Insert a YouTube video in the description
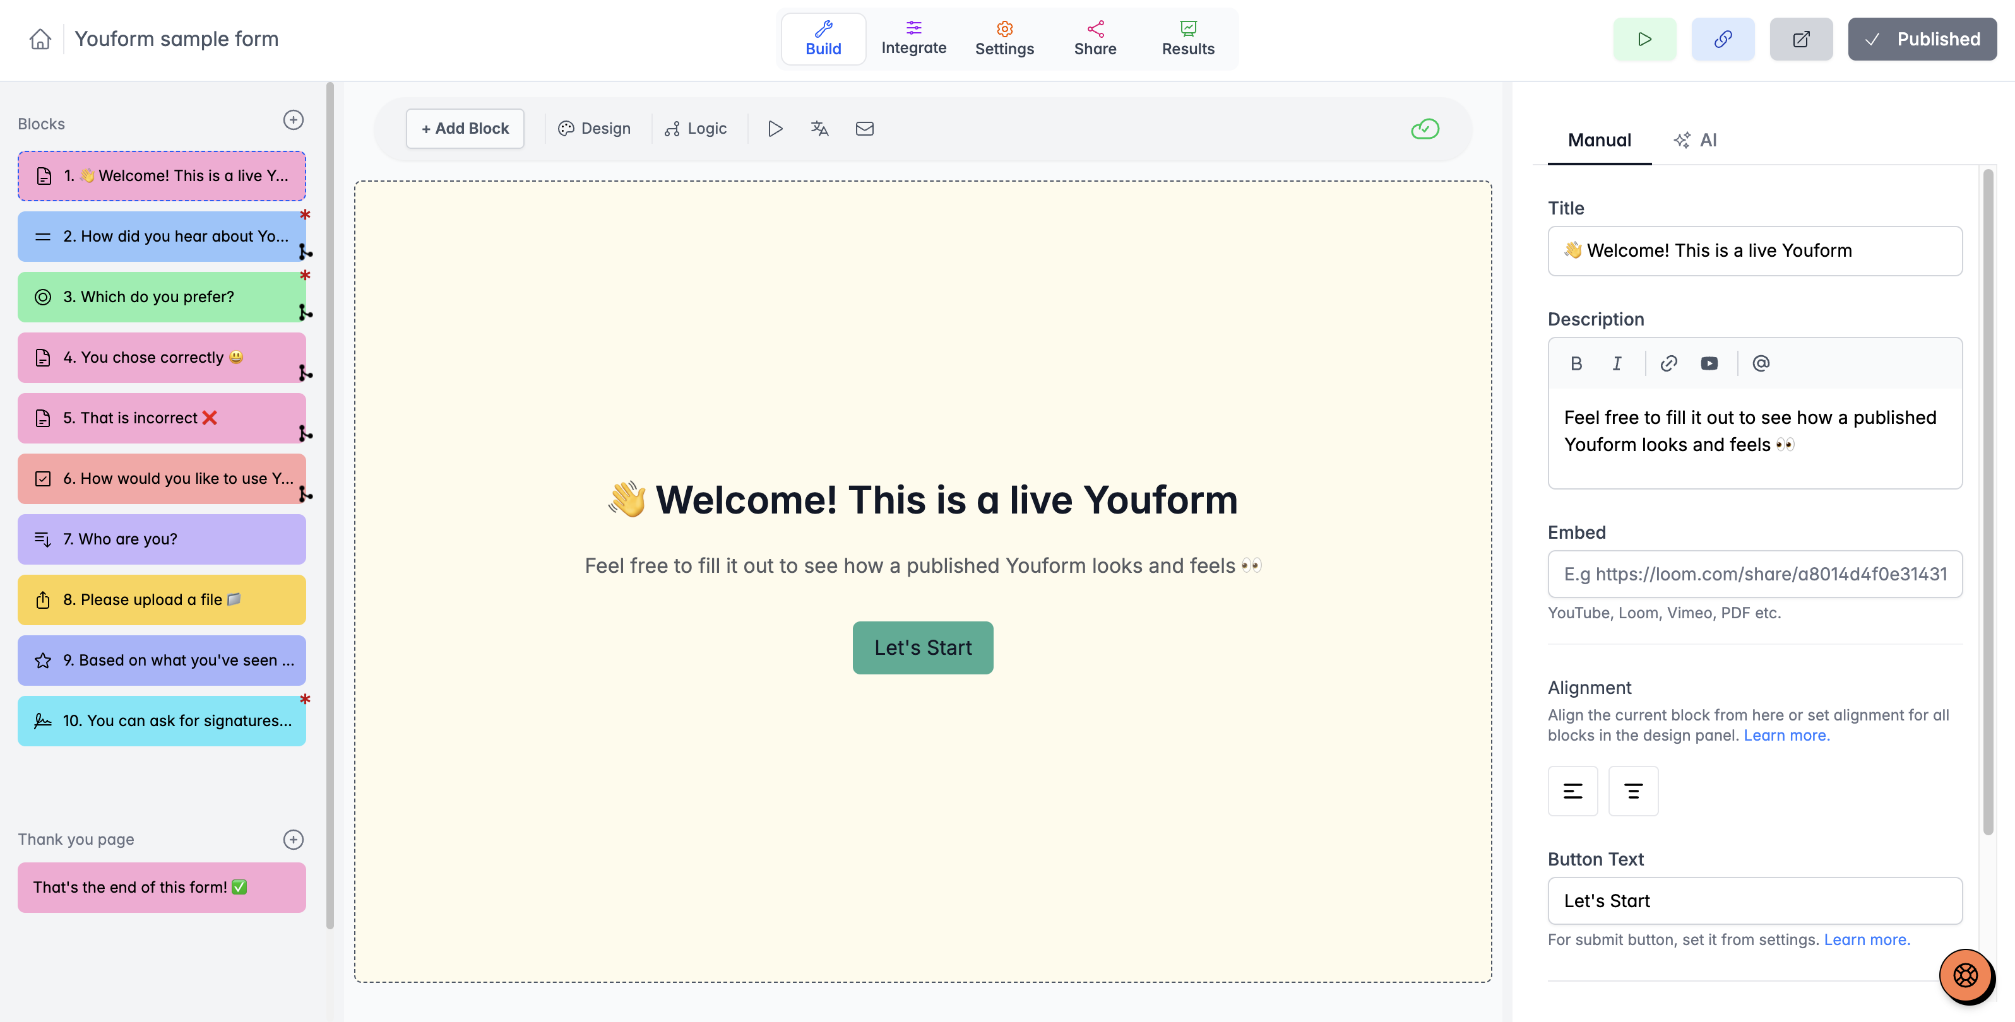Image resolution: width=2015 pixels, height=1022 pixels. [1709, 363]
